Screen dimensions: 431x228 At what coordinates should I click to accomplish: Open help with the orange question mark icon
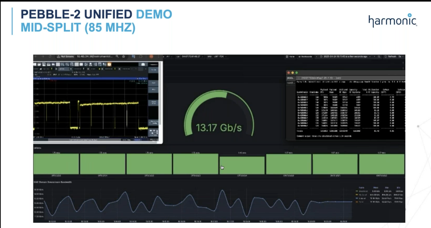[x=109, y=64]
